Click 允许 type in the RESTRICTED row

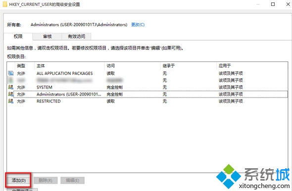coord(21,101)
